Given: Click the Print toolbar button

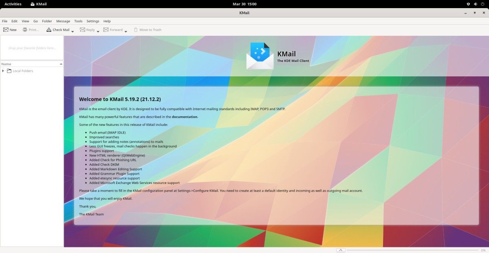Looking at the screenshot, I should tap(31, 30).
